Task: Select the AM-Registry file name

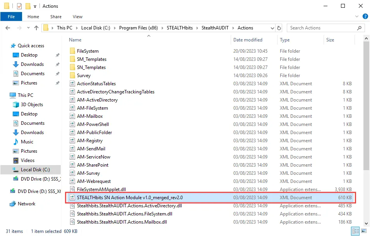Action: click(x=90, y=141)
